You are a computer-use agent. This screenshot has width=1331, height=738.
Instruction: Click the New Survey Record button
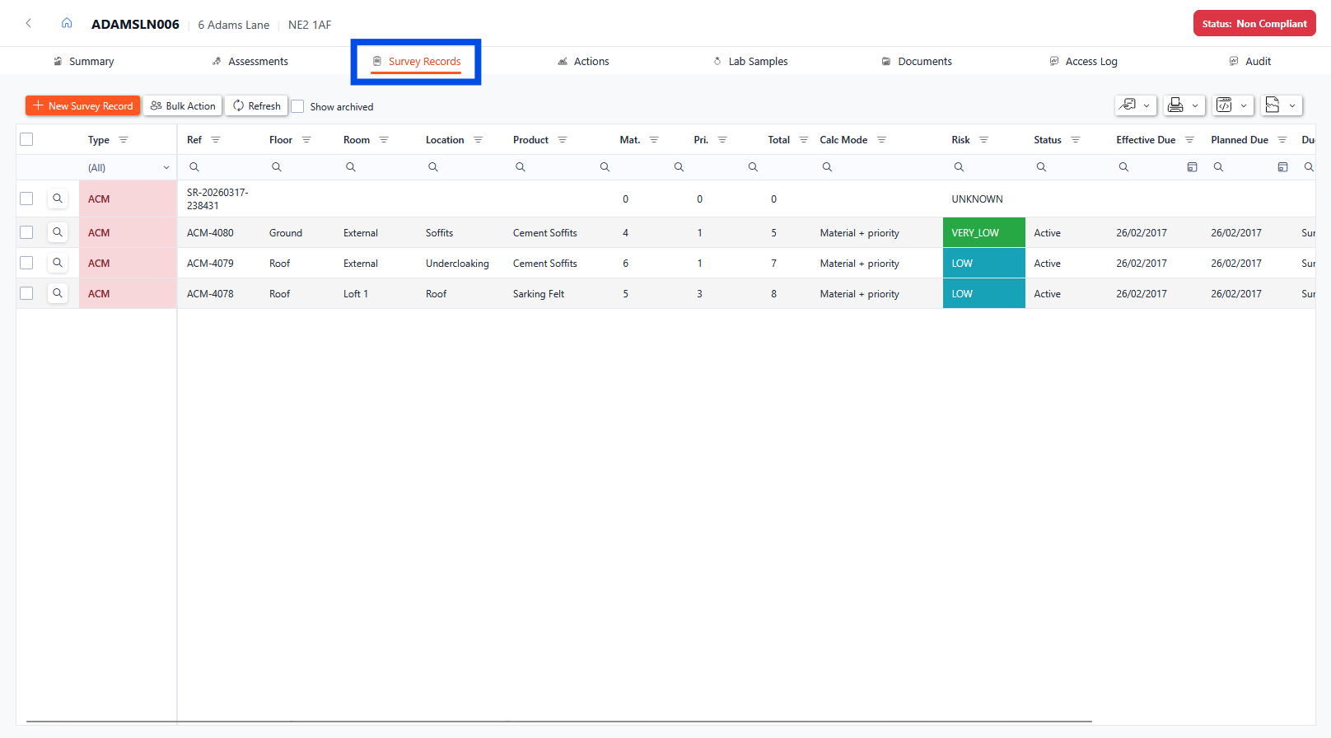coord(83,105)
